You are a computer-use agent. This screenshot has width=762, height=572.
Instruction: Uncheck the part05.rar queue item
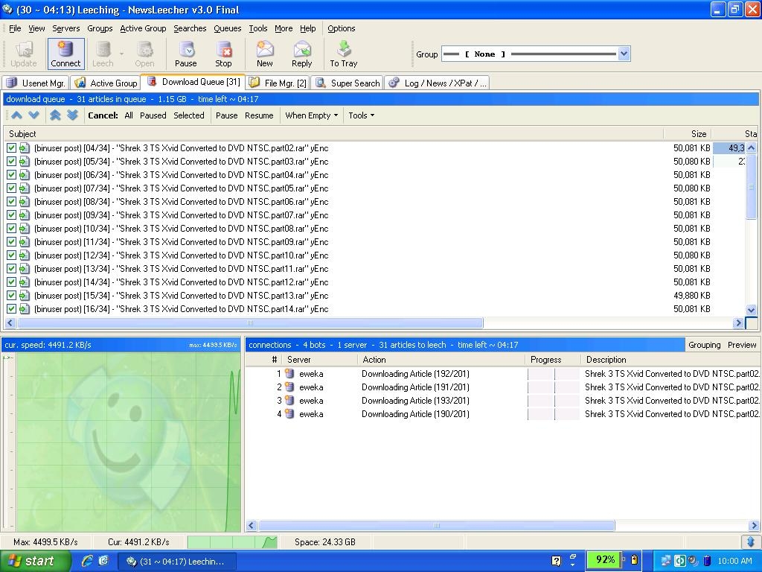point(12,188)
